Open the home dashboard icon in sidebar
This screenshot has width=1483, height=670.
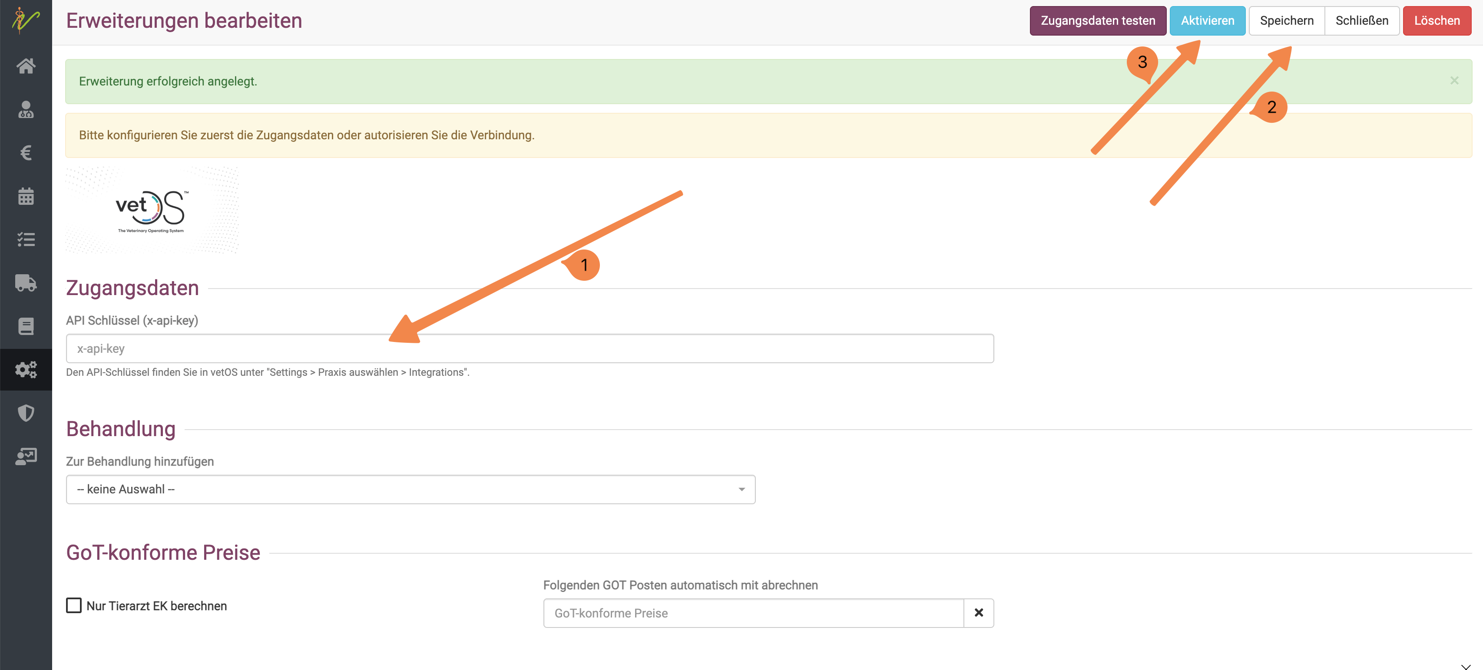click(x=26, y=66)
